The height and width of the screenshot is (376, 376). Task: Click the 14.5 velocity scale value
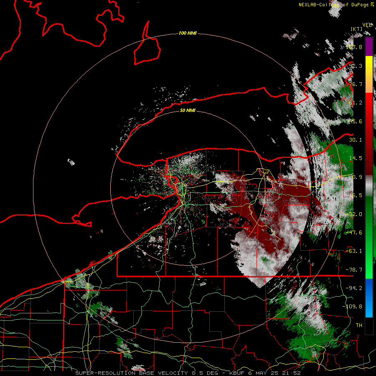pyautogui.click(x=356, y=158)
